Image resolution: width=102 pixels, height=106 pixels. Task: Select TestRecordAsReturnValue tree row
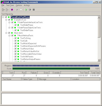[x=31, y=54]
